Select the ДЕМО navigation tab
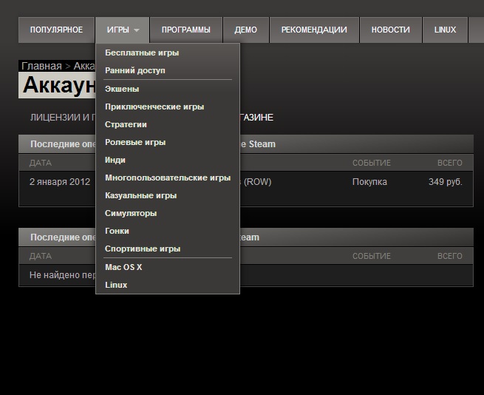The width and height of the screenshot is (484, 395). [x=245, y=30]
